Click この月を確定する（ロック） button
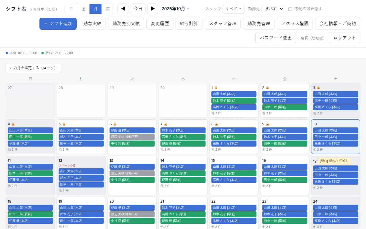366x229 pixels. point(33,68)
